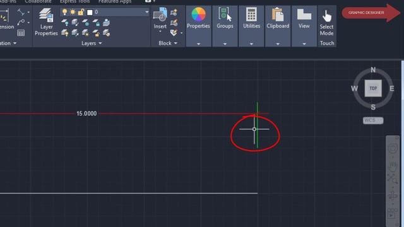
Task: Click navigation bar ShowMotion icon
Action: click(393, 214)
